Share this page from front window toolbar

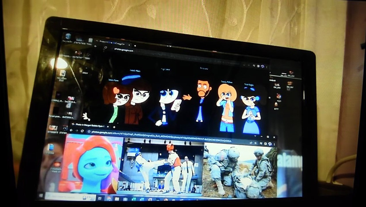(x=251, y=143)
